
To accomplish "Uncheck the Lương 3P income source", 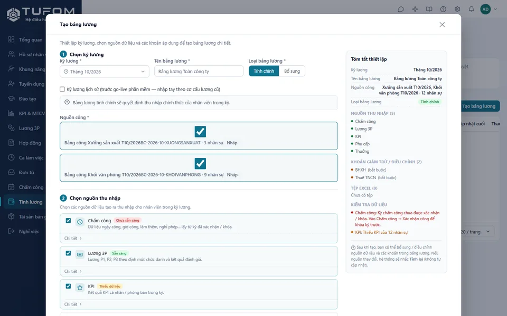I will (x=68, y=253).
